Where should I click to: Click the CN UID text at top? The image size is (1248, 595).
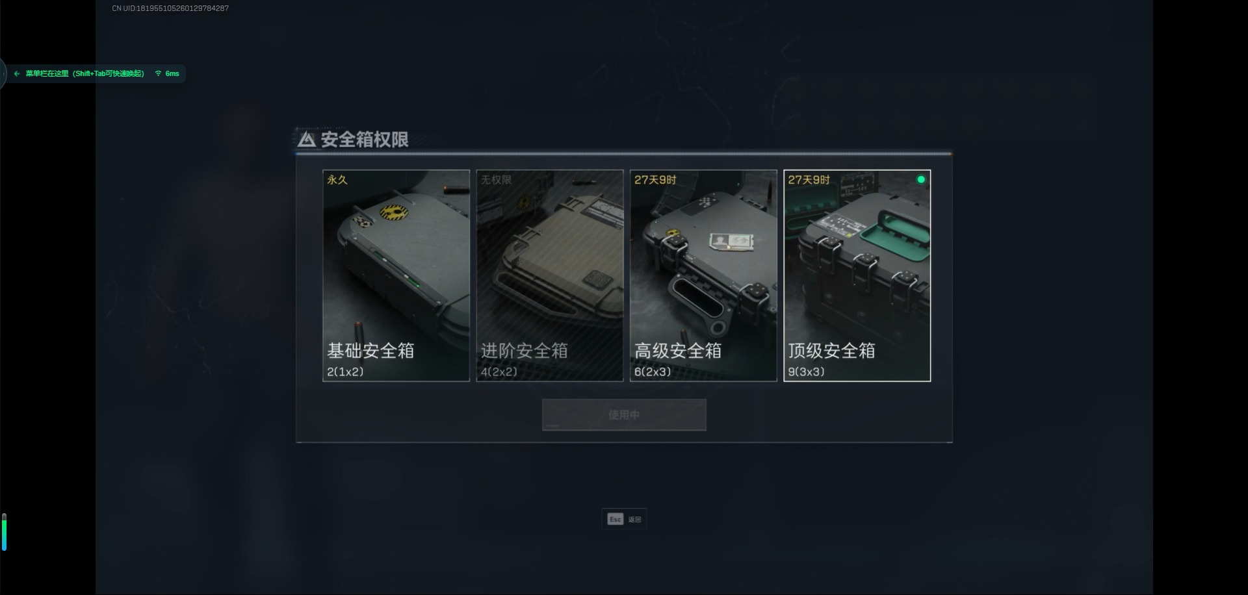170,8
